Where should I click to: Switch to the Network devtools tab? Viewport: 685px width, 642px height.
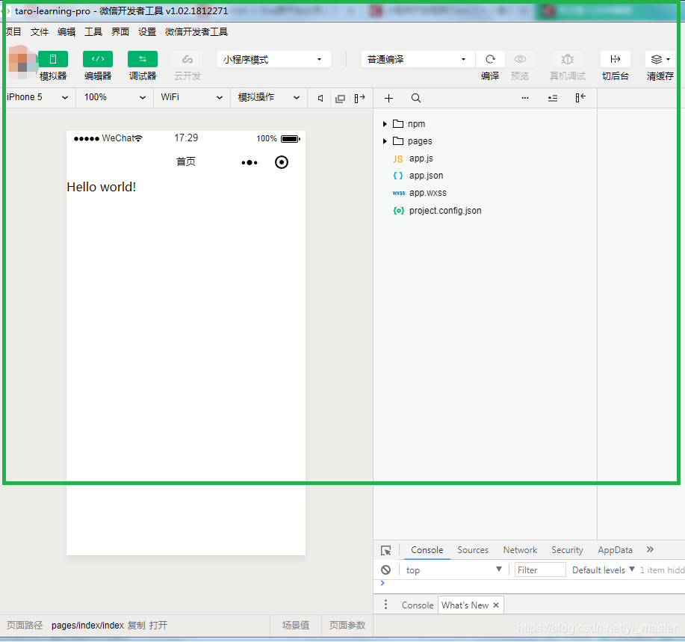click(x=520, y=550)
